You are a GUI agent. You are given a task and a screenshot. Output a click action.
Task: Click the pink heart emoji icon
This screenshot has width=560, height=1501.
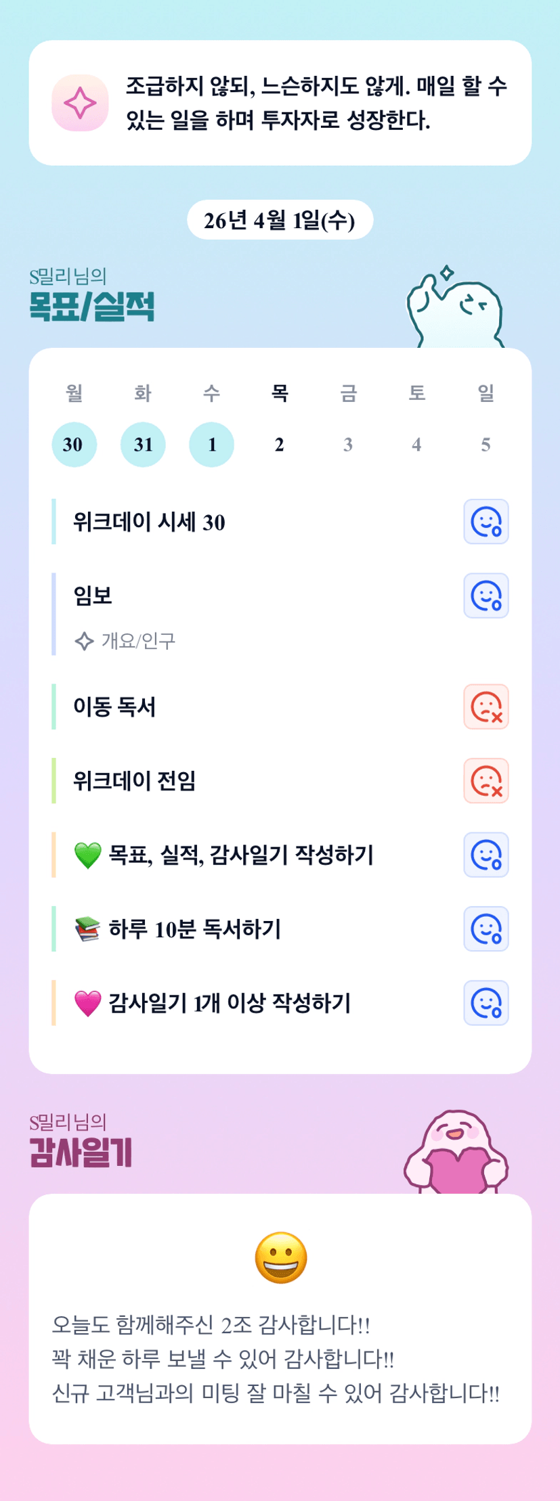pyautogui.click(x=87, y=1004)
